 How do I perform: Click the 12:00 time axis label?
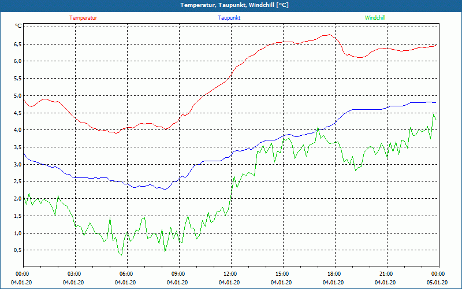(231, 274)
